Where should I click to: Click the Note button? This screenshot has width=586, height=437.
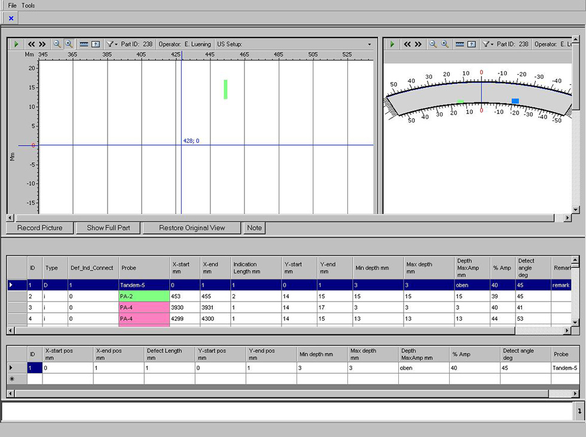(x=254, y=228)
